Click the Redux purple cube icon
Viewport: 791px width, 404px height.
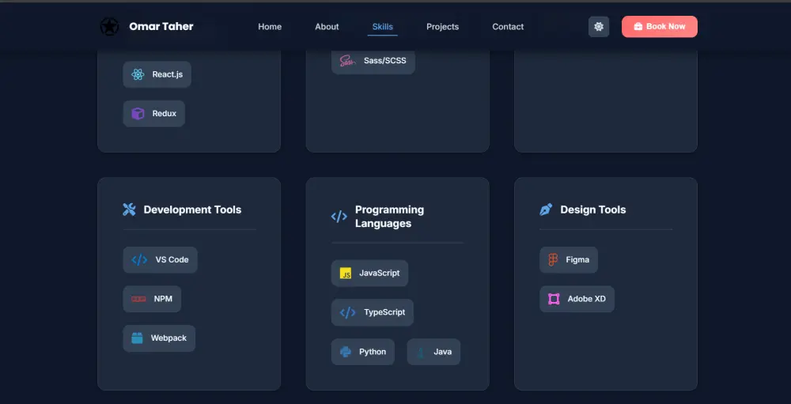(138, 114)
